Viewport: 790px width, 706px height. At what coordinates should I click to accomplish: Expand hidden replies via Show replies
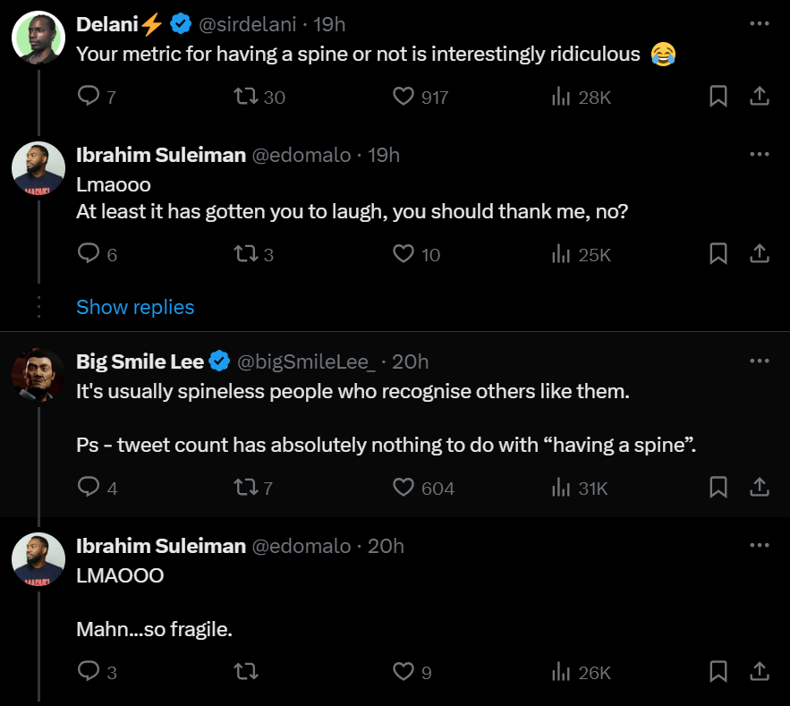click(x=135, y=307)
